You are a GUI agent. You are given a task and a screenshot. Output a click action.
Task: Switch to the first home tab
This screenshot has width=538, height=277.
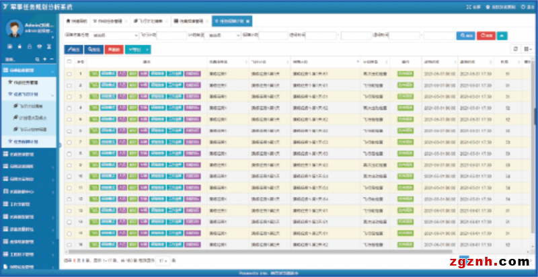tap(76, 21)
